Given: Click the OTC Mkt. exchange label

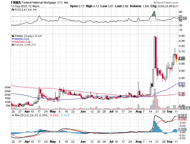Looking at the screenshot, I should (x=63, y=2).
